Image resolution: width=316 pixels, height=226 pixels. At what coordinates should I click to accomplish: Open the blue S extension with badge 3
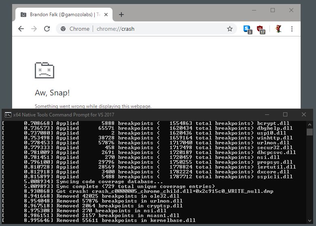coord(247,30)
